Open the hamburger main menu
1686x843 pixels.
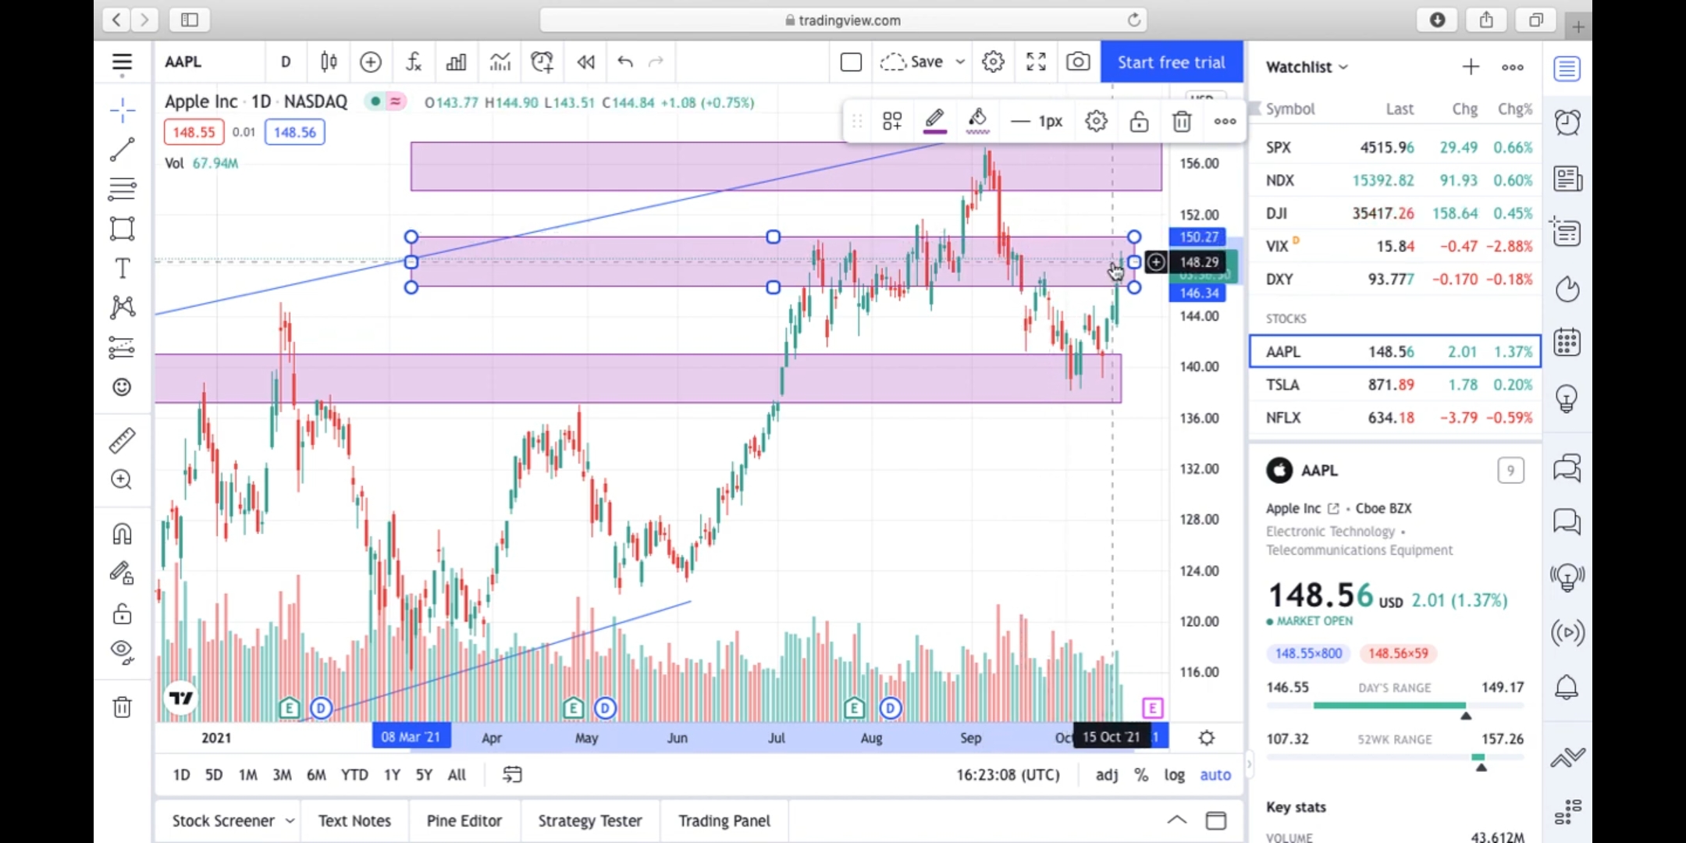coord(122,62)
